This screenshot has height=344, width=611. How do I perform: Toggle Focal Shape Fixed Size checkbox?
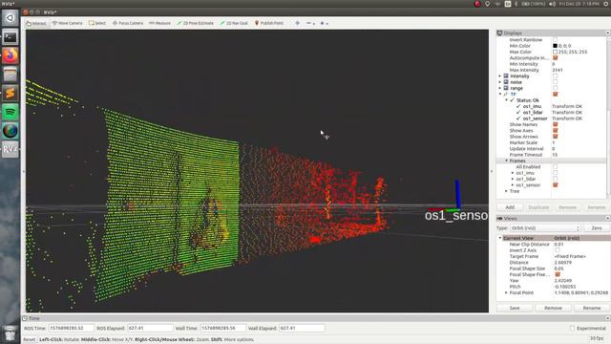pos(558,274)
